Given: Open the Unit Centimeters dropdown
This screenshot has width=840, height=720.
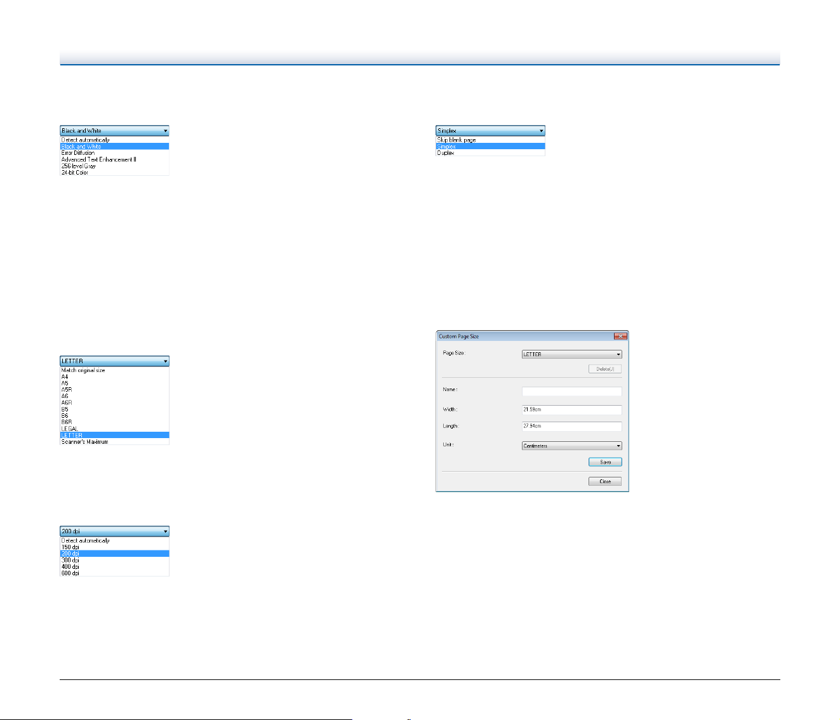Looking at the screenshot, I should (571, 446).
